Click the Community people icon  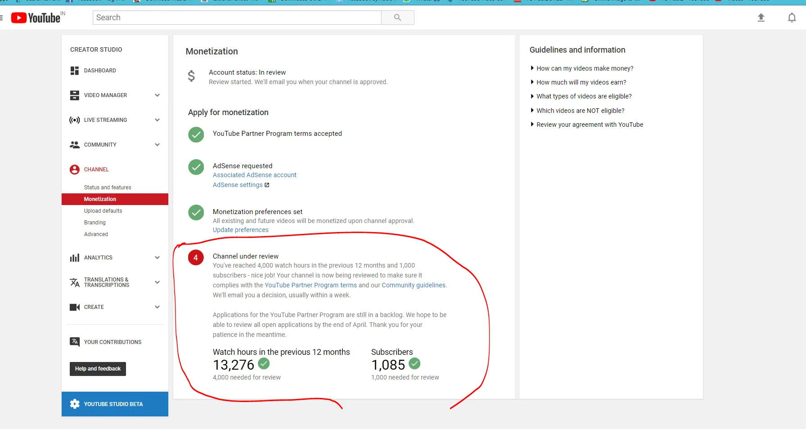75,145
